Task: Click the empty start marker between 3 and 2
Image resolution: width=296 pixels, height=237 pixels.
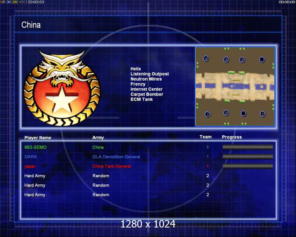Action: pyautogui.click(x=244, y=113)
